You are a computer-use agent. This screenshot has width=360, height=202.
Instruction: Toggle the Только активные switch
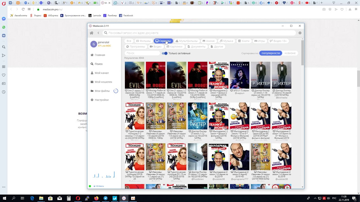165,53
